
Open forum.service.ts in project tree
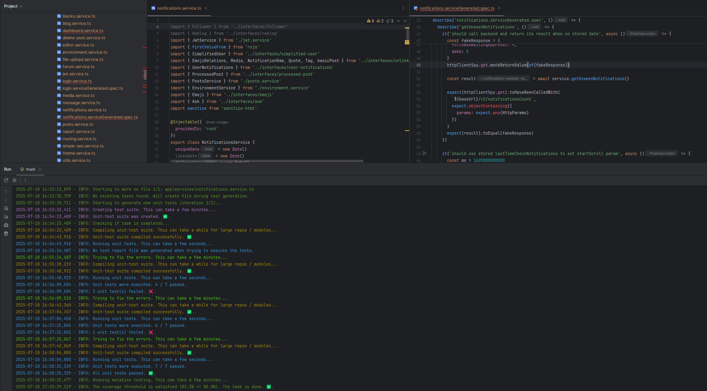tap(75, 67)
